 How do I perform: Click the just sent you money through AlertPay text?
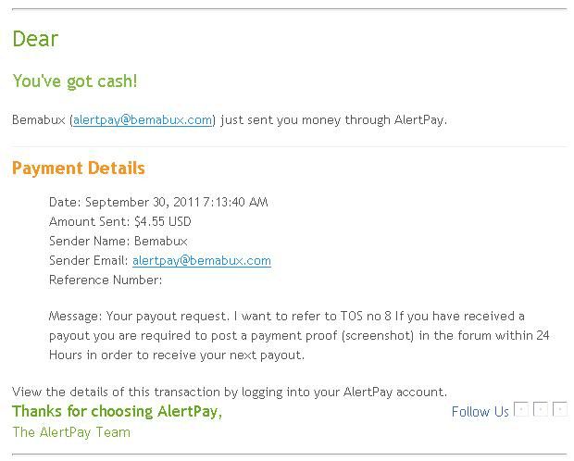point(334,120)
